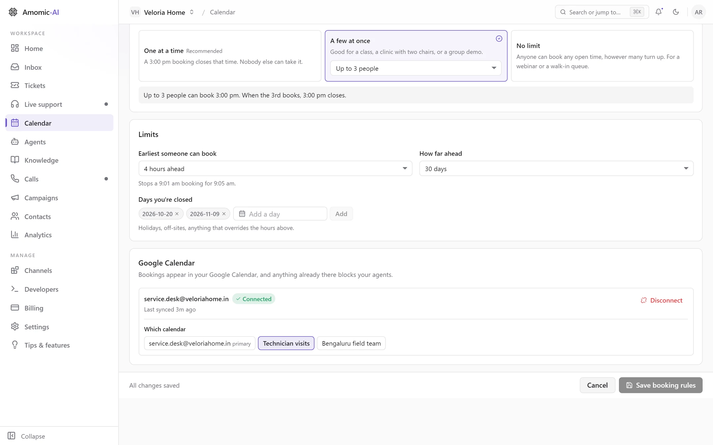This screenshot has width=713, height=445.
Task: Toggle dark mode moon icon
Action: (676, 12)
